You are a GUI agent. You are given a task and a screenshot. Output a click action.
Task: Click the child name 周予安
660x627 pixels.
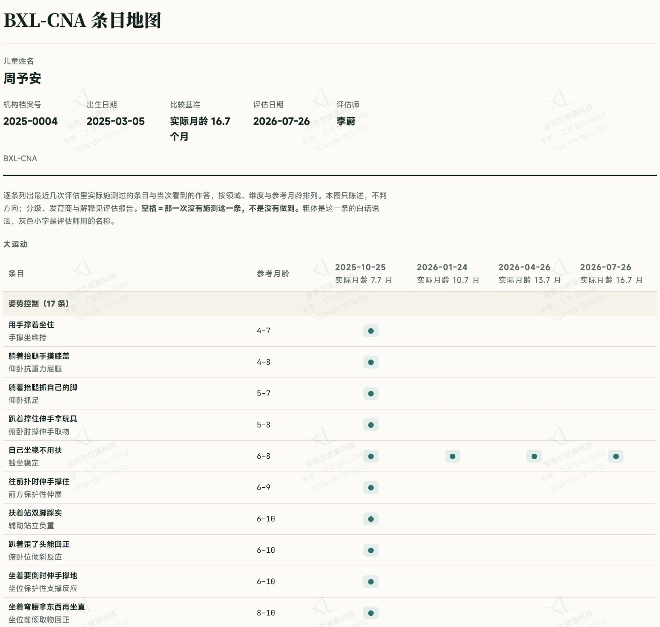[x=22, y=79]
